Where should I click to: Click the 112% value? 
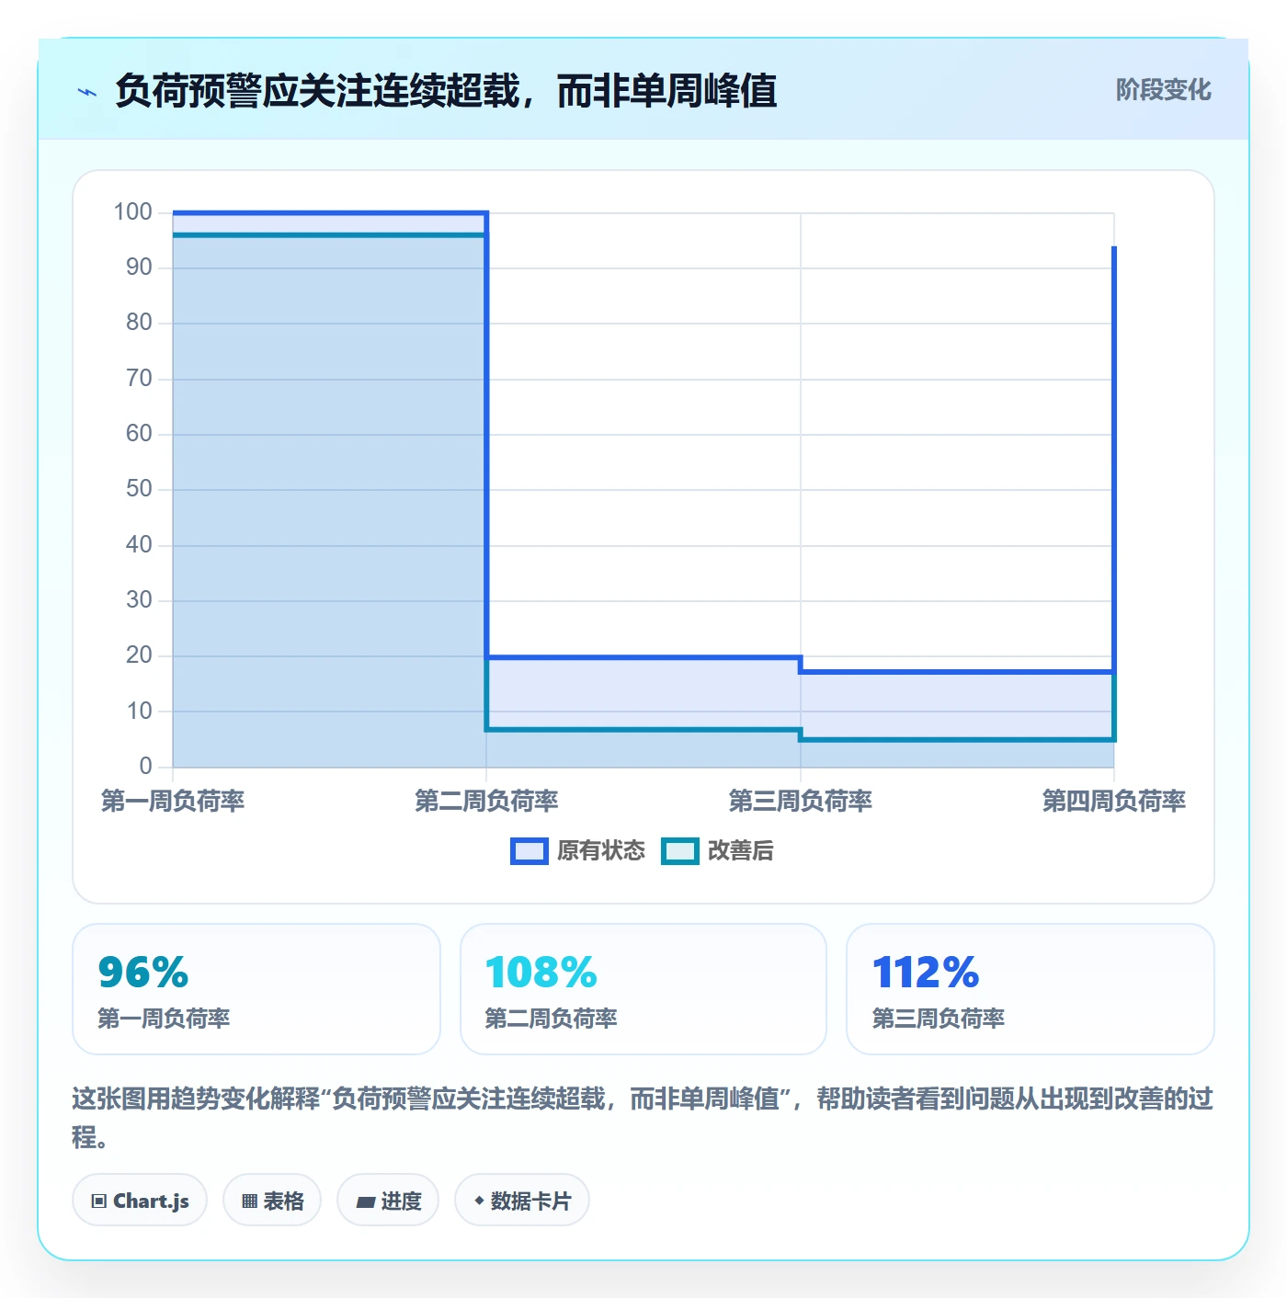pyautogui.click(x=927, y=973)
